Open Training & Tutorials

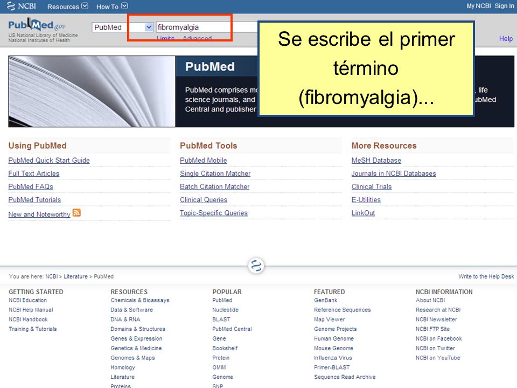click(x=33, y=329)
